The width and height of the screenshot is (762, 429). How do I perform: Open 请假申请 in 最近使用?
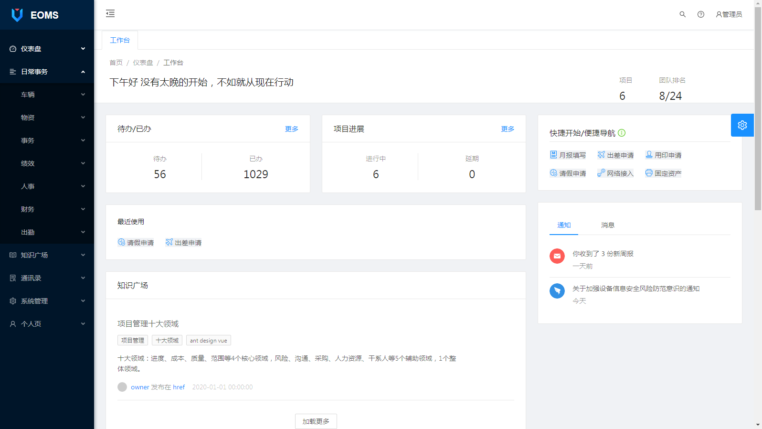136,243
